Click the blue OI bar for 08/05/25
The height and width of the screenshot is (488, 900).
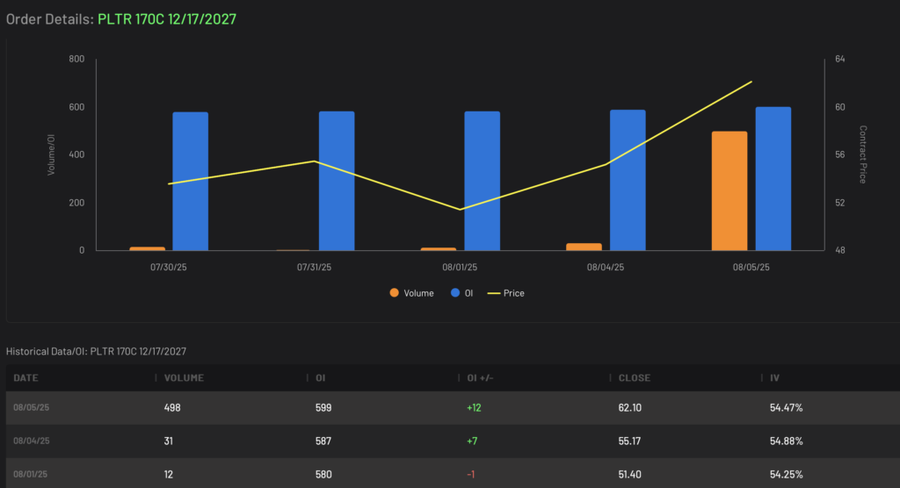[x=773, y=179]
